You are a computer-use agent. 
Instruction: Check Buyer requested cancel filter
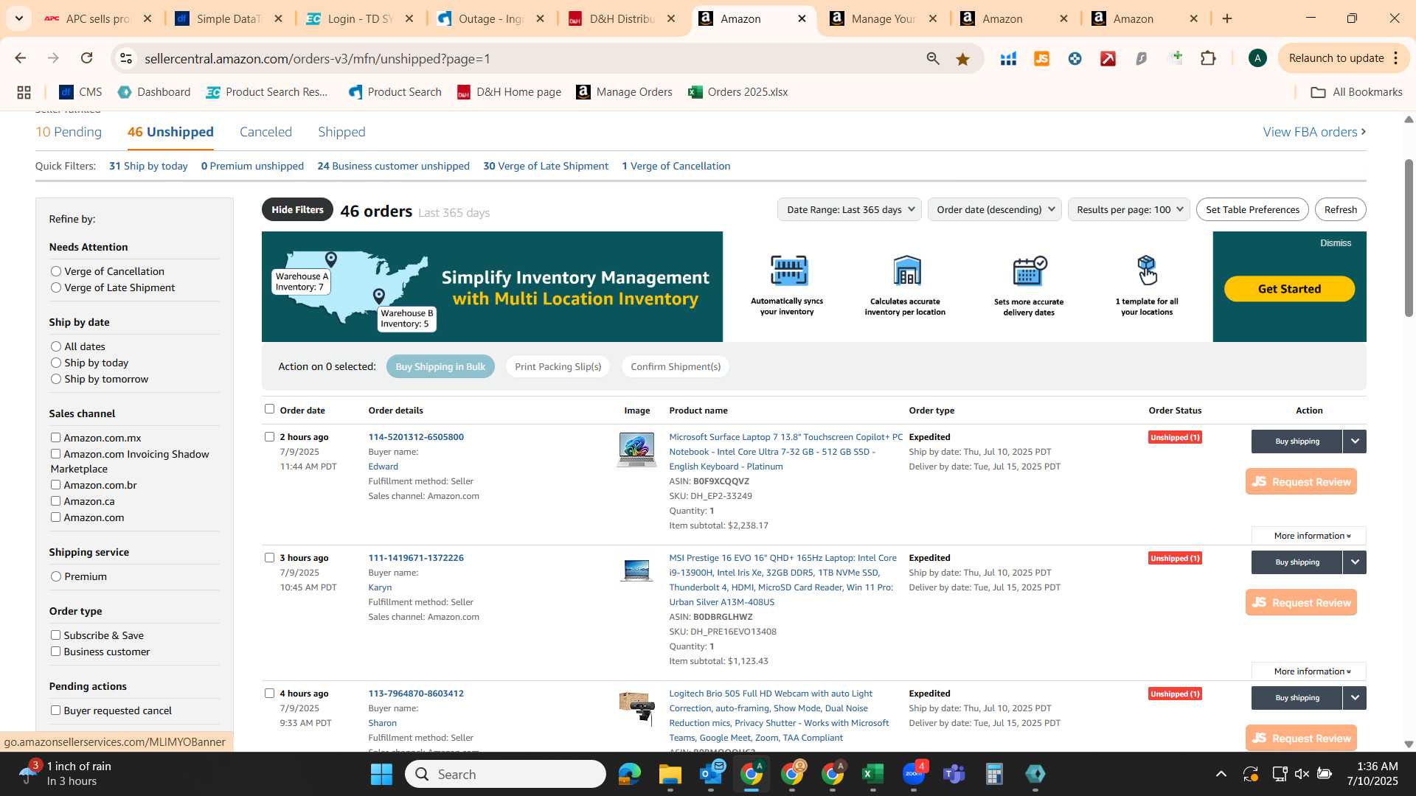(55, 710)
